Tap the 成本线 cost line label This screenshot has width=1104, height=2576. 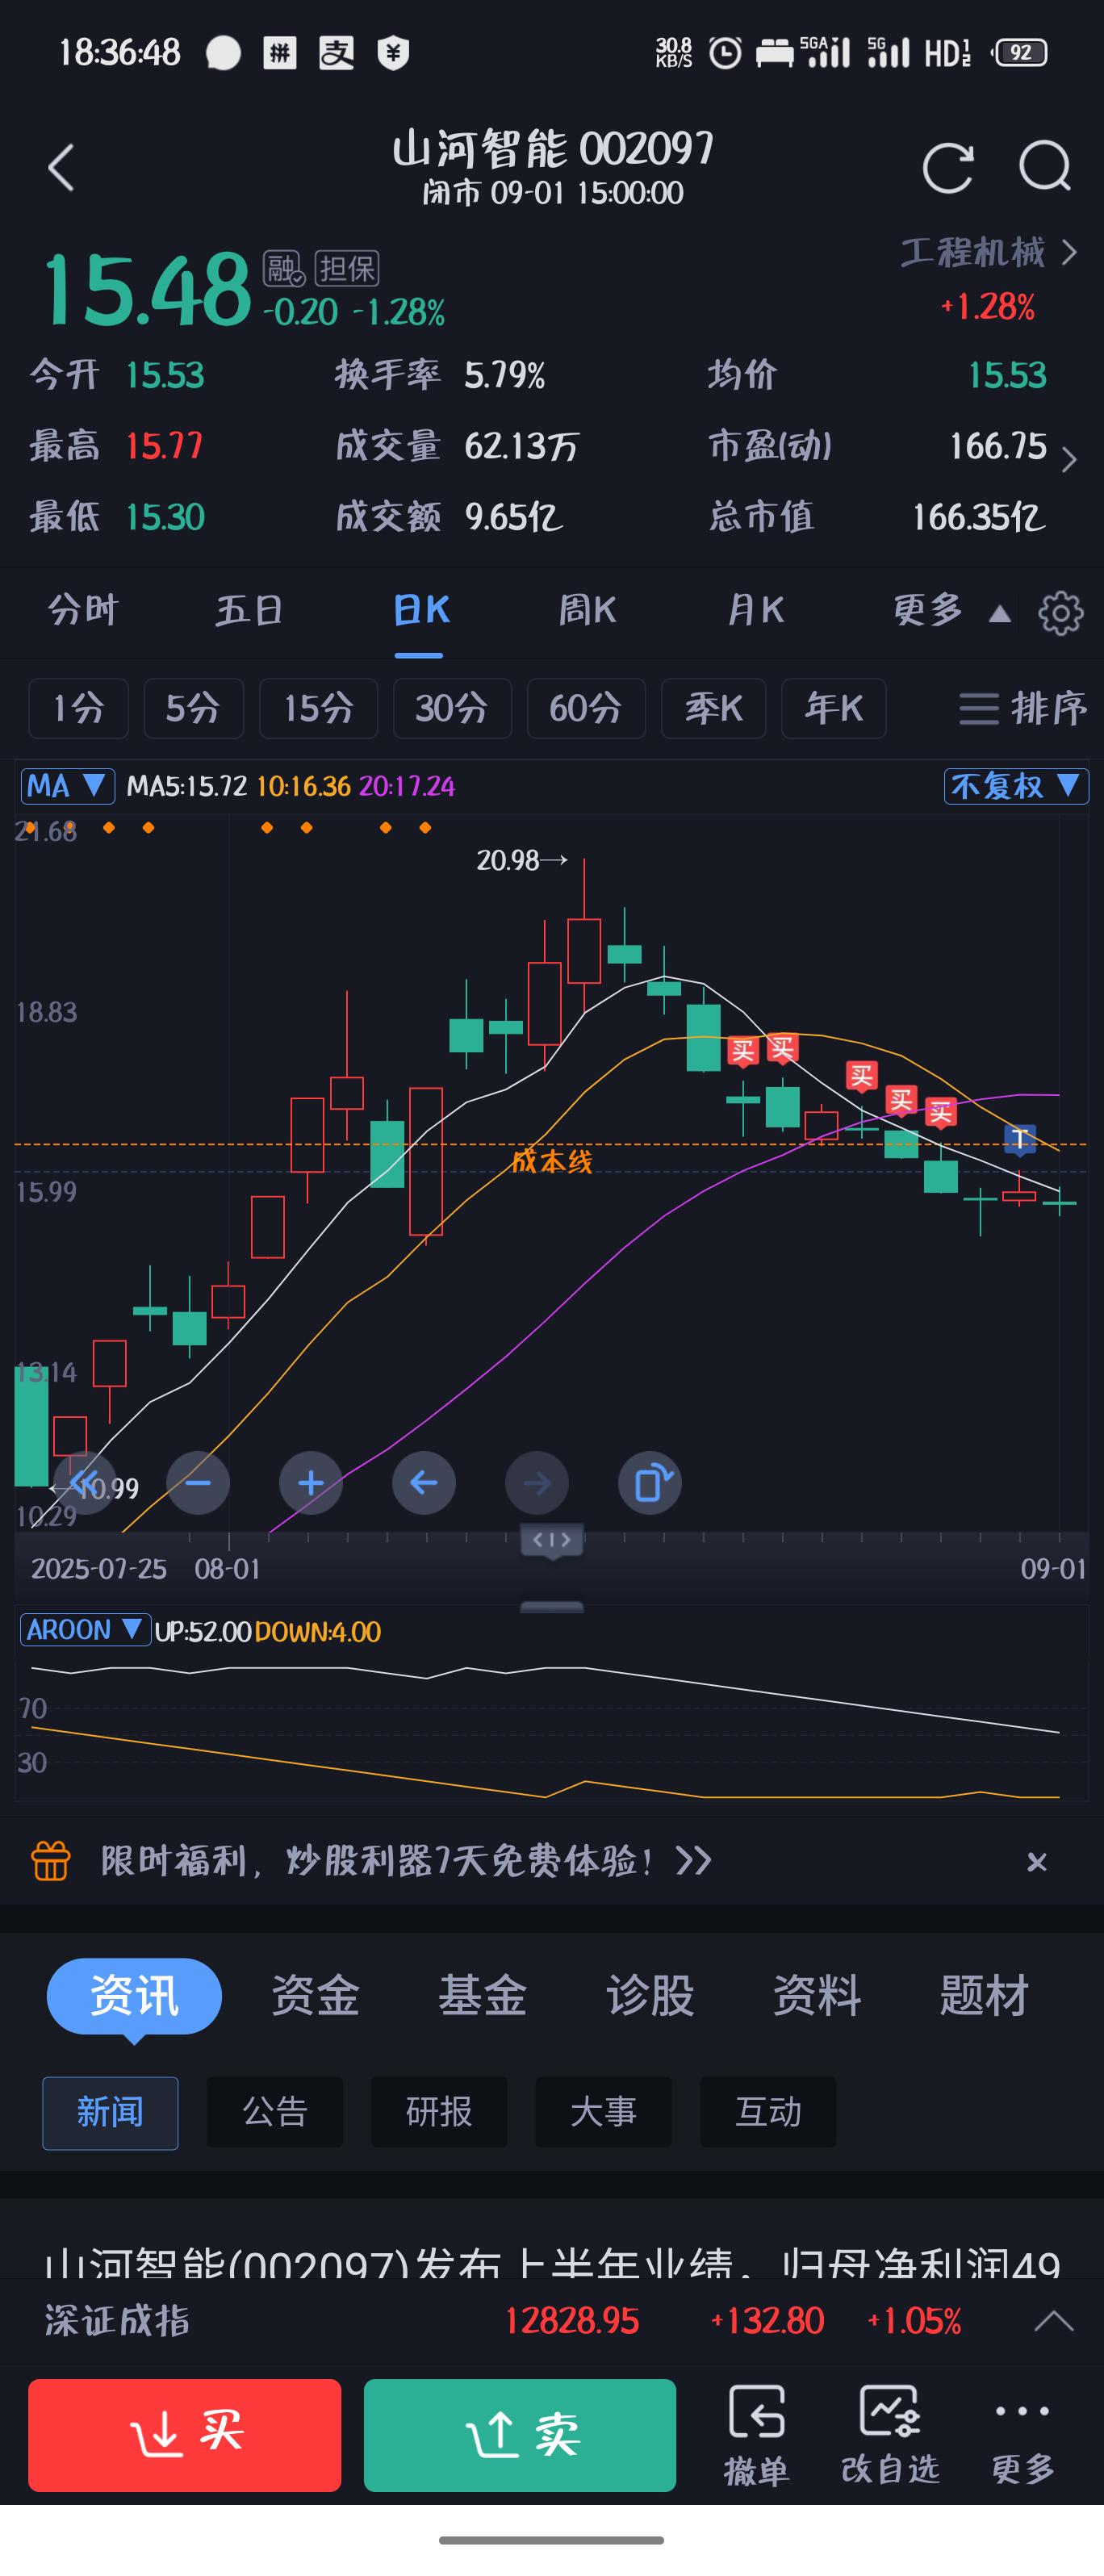[x=552, y=1161]
